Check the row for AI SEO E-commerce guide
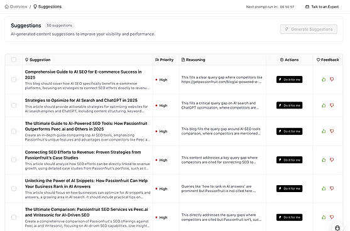350x231 pixels. [x=14, y=80]
